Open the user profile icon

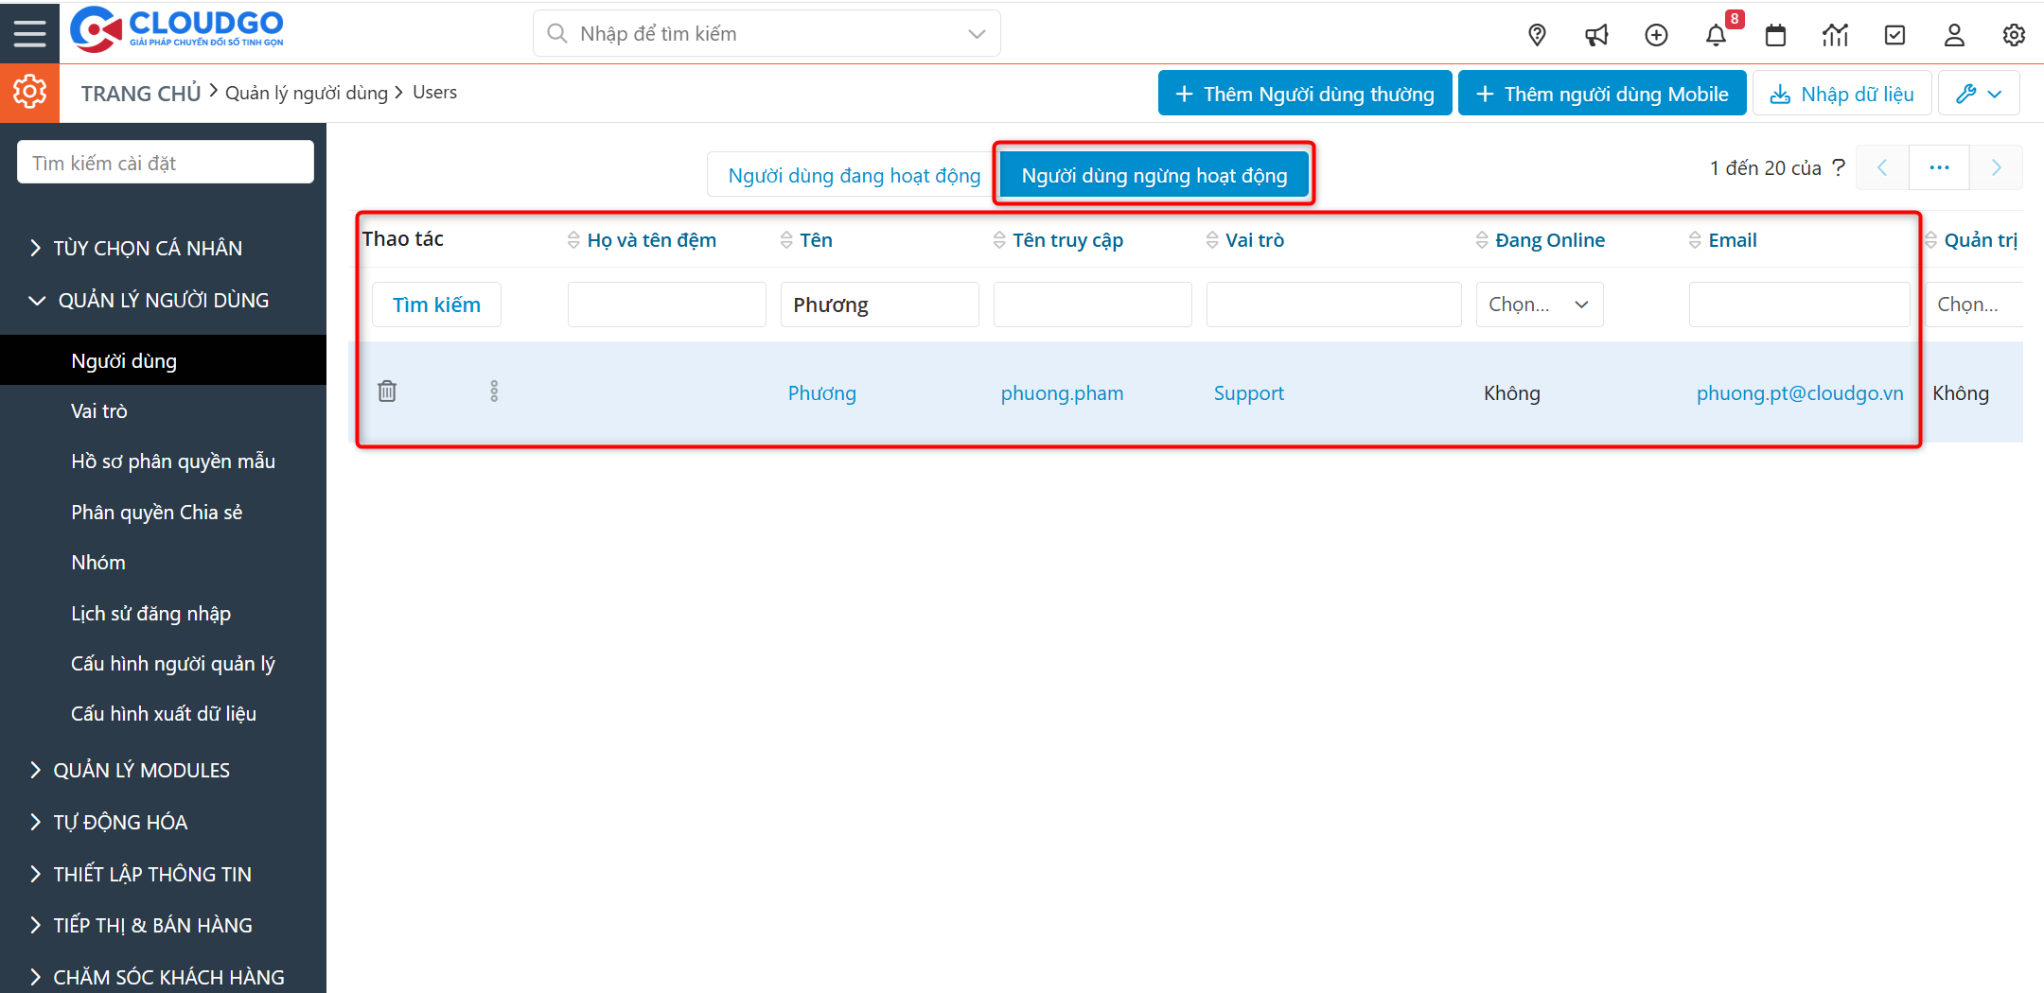(x=1954, y=34)
